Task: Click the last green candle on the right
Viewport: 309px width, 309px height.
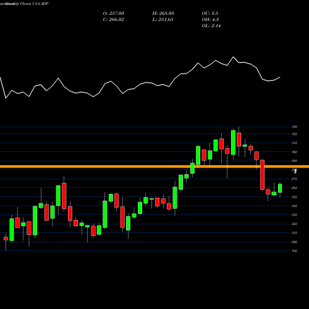Action: 280,188
